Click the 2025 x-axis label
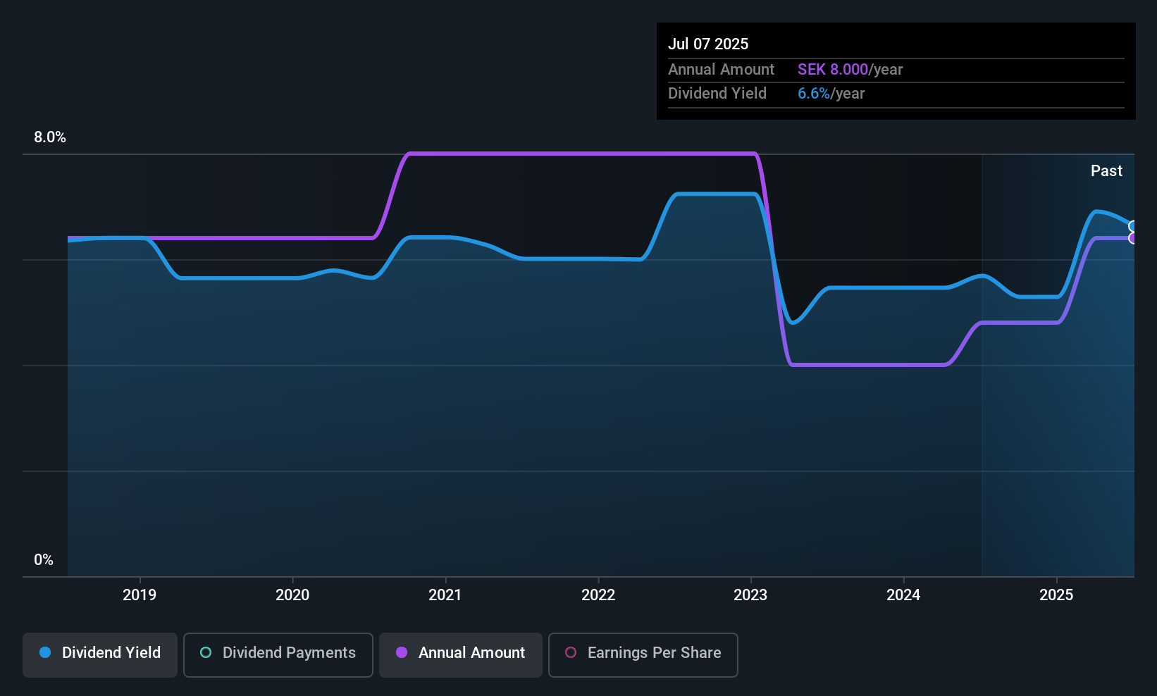 point(1056,595)
